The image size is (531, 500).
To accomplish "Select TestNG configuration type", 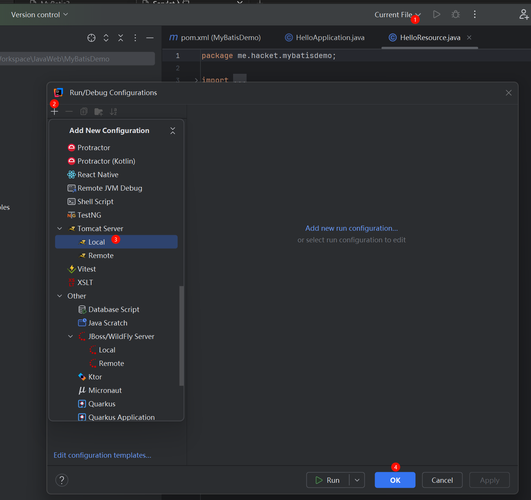I will coord(117,215).
